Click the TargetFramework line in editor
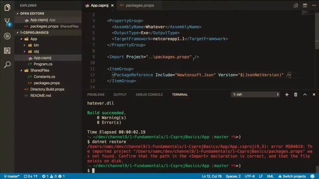Screen dimensions: 319x179 [169, 39]
